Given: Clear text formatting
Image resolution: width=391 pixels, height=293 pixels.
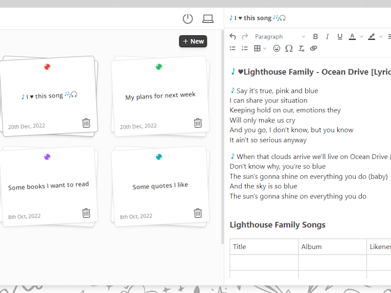Looking at the screenshot, I should click(x=301, y=48).
